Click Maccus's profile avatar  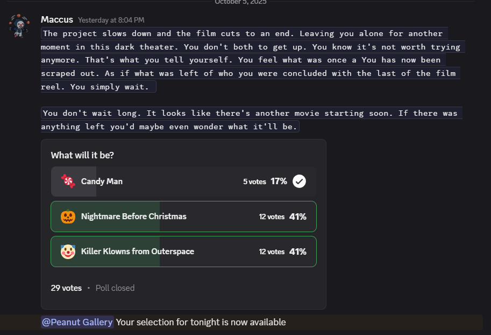(x=18, y=25)
